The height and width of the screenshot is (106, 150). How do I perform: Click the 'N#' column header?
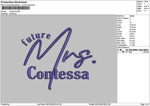(121, 50)
